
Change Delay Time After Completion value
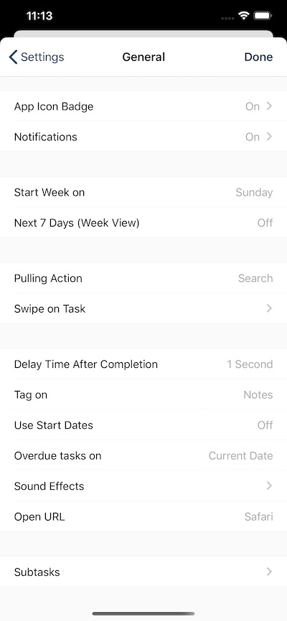(250, 364)
